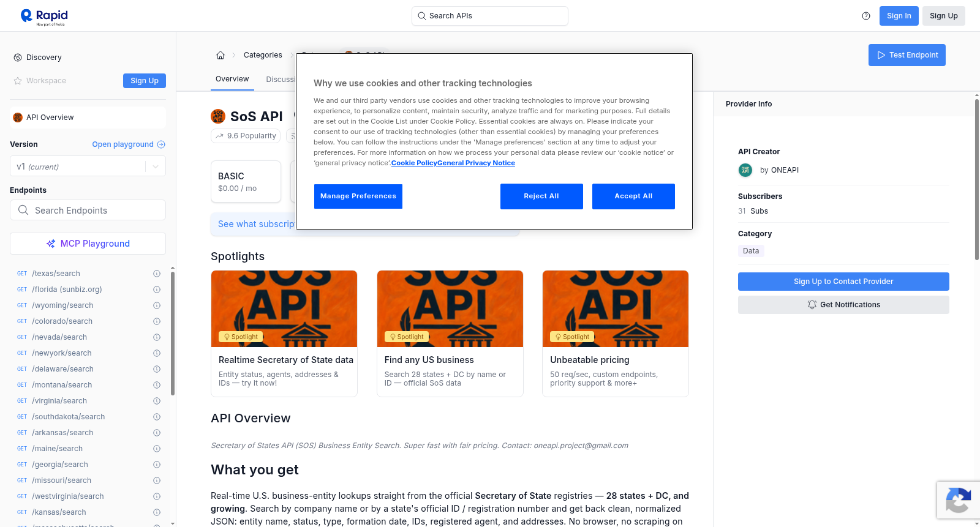Click info icon for /texas/search endpoint
This screenshot has width=980, height=527.
pyautogui.click(x=157, y=274)
